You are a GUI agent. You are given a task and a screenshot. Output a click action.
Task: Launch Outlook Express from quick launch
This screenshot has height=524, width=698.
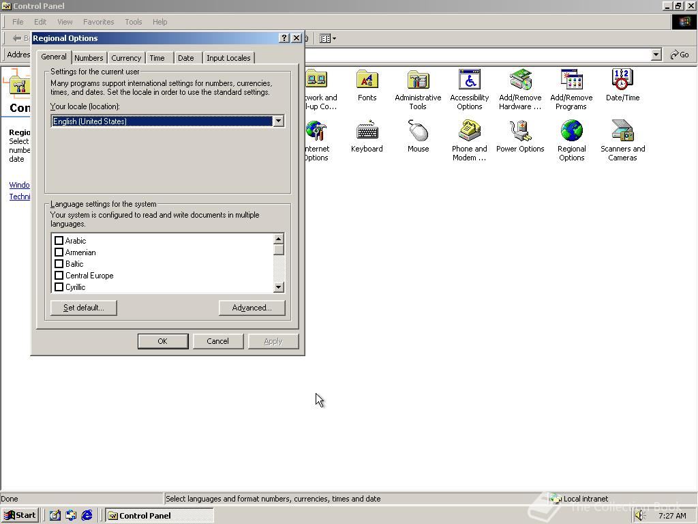click(x=71, y=516)
